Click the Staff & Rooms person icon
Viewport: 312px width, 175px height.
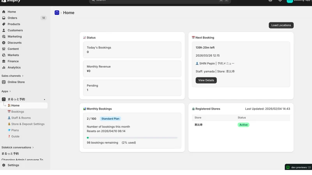click(x=9, y=118)
